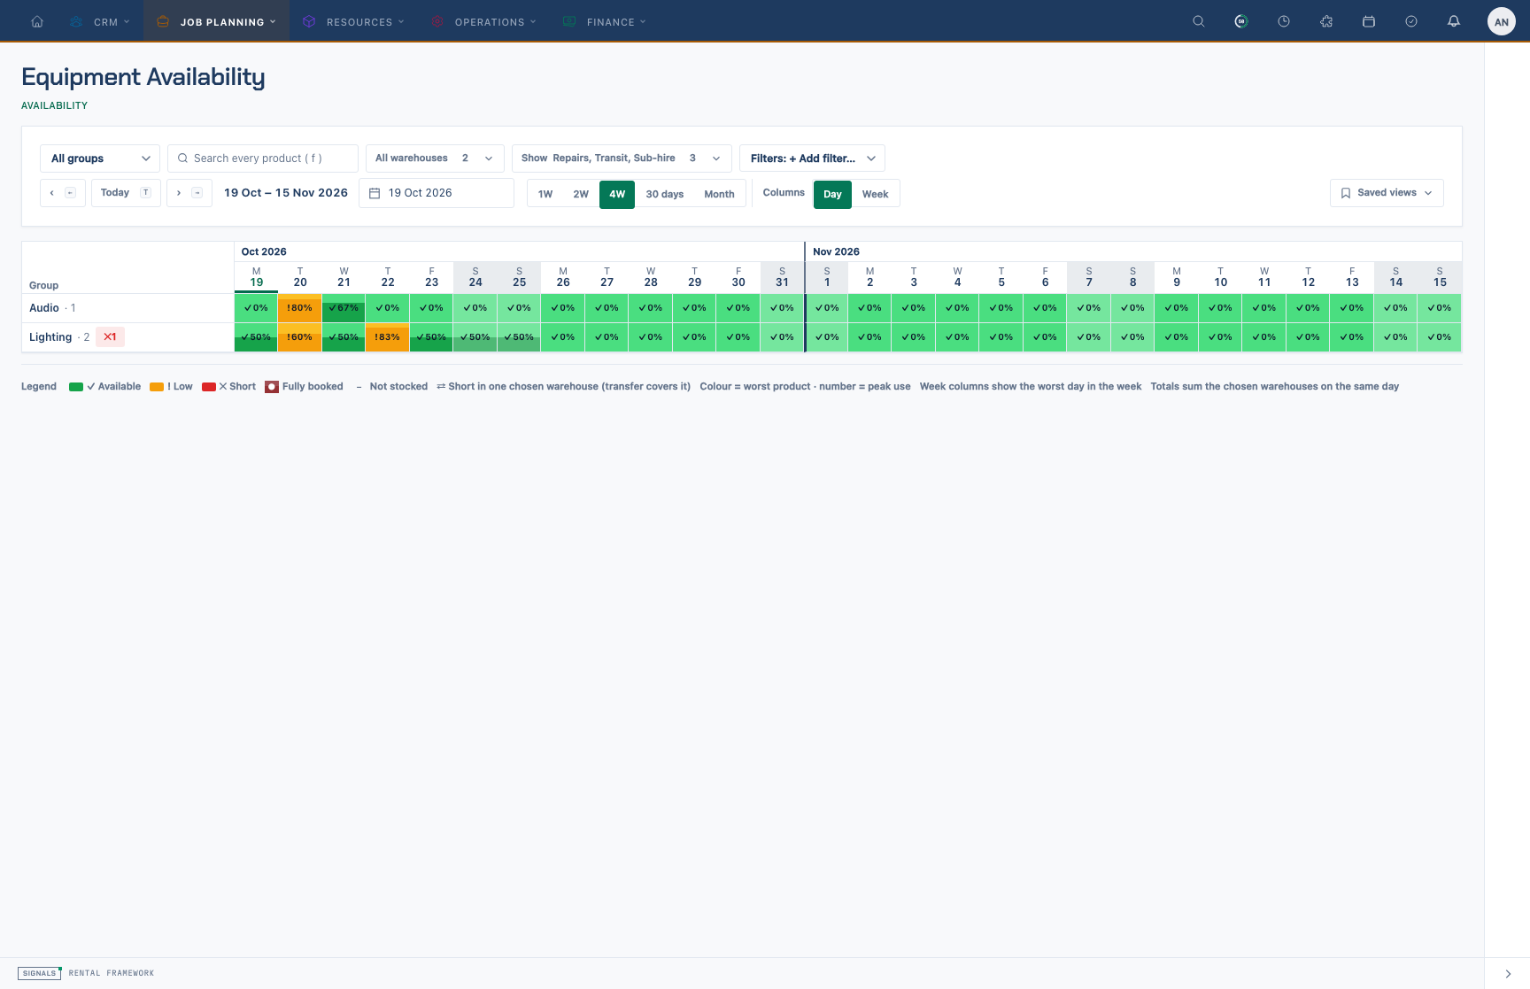Image resolution: width=1530 pixels, height=989 pixels.
Task: Open the calendar icon in top bar
Action: coord(1369,21)
